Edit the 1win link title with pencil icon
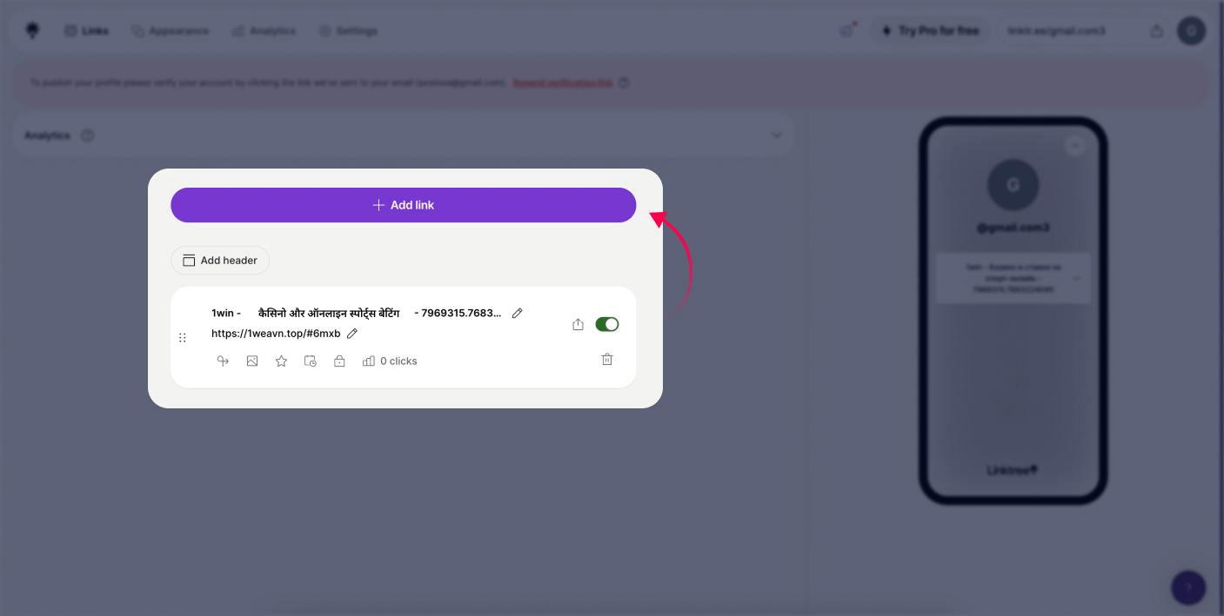Viewport: 1224px width, 616px height. (x=518, y=313)
